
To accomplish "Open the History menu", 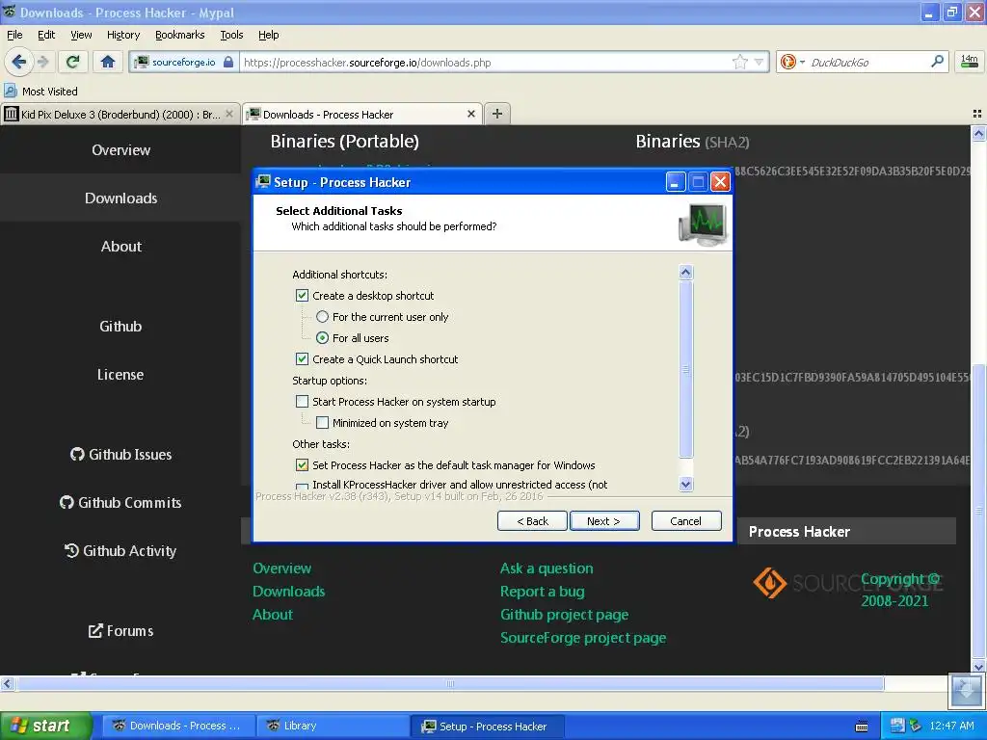I will 123,35.
